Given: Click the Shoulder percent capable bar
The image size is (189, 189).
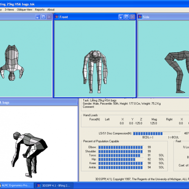Looking at the screenshot, I should [x=121, y=151].
